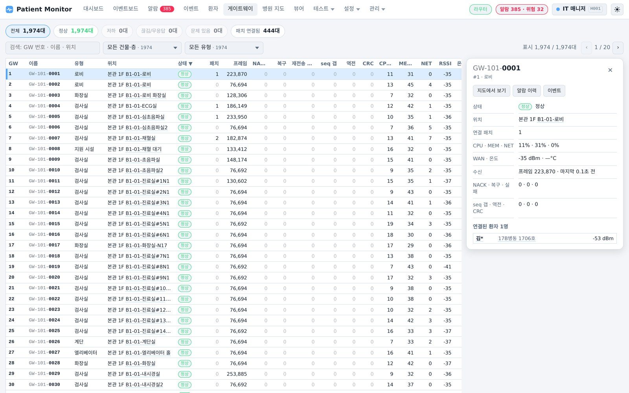Select row GW-101-0008
Viewport: 629px width, 393px height.
pyautogui.click(x=234, y=149)
